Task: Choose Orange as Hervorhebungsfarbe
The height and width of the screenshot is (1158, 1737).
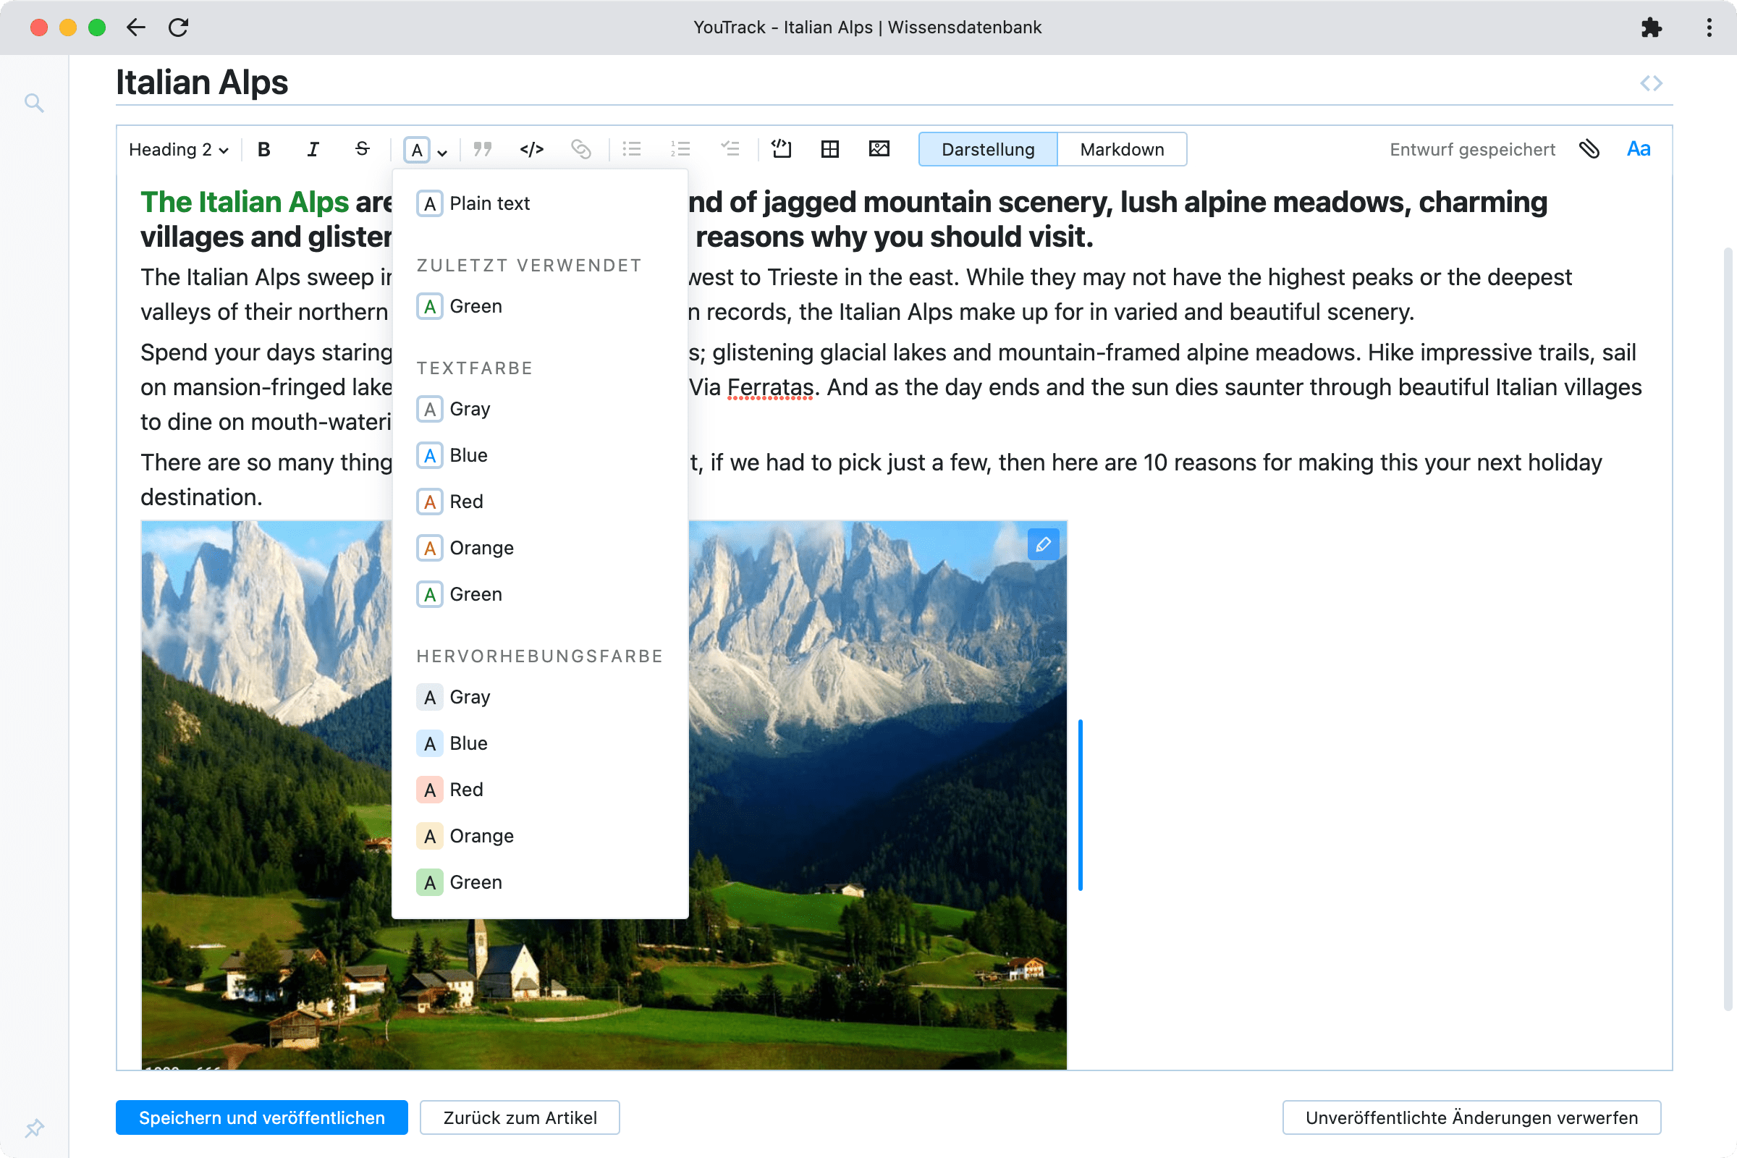Action: click(480, 835)
